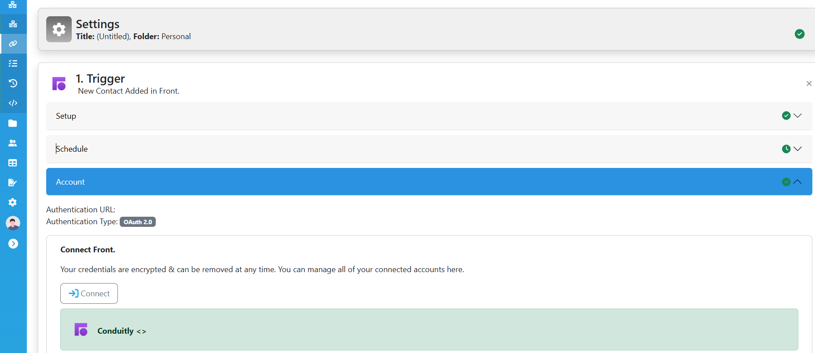This screenshot has width=815, height=353.
Task: Click the OAuth 2.0 badge
Action: click(x=138, y=222)
